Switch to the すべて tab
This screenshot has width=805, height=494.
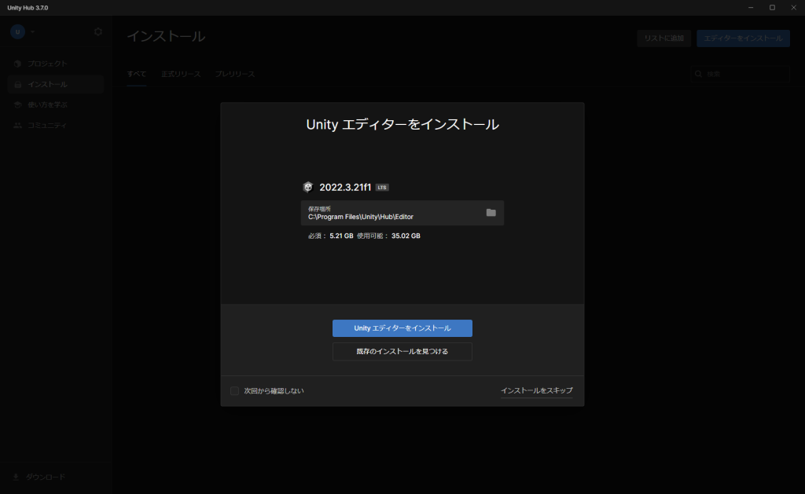pos(137,75)
